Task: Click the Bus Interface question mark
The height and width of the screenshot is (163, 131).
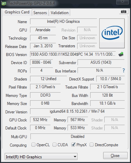Action: coord(124,70)
